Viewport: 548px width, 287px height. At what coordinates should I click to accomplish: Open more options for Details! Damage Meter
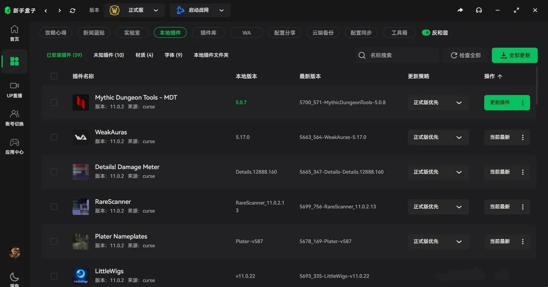point(523,172)
